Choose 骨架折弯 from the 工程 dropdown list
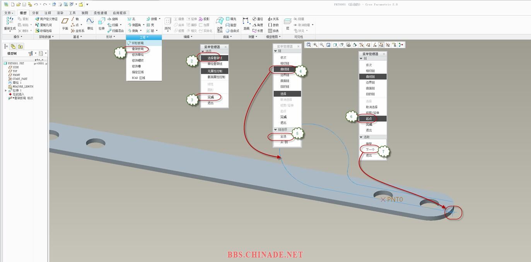The width and height of the screenshot is (531, 262). tap(137, 49)
